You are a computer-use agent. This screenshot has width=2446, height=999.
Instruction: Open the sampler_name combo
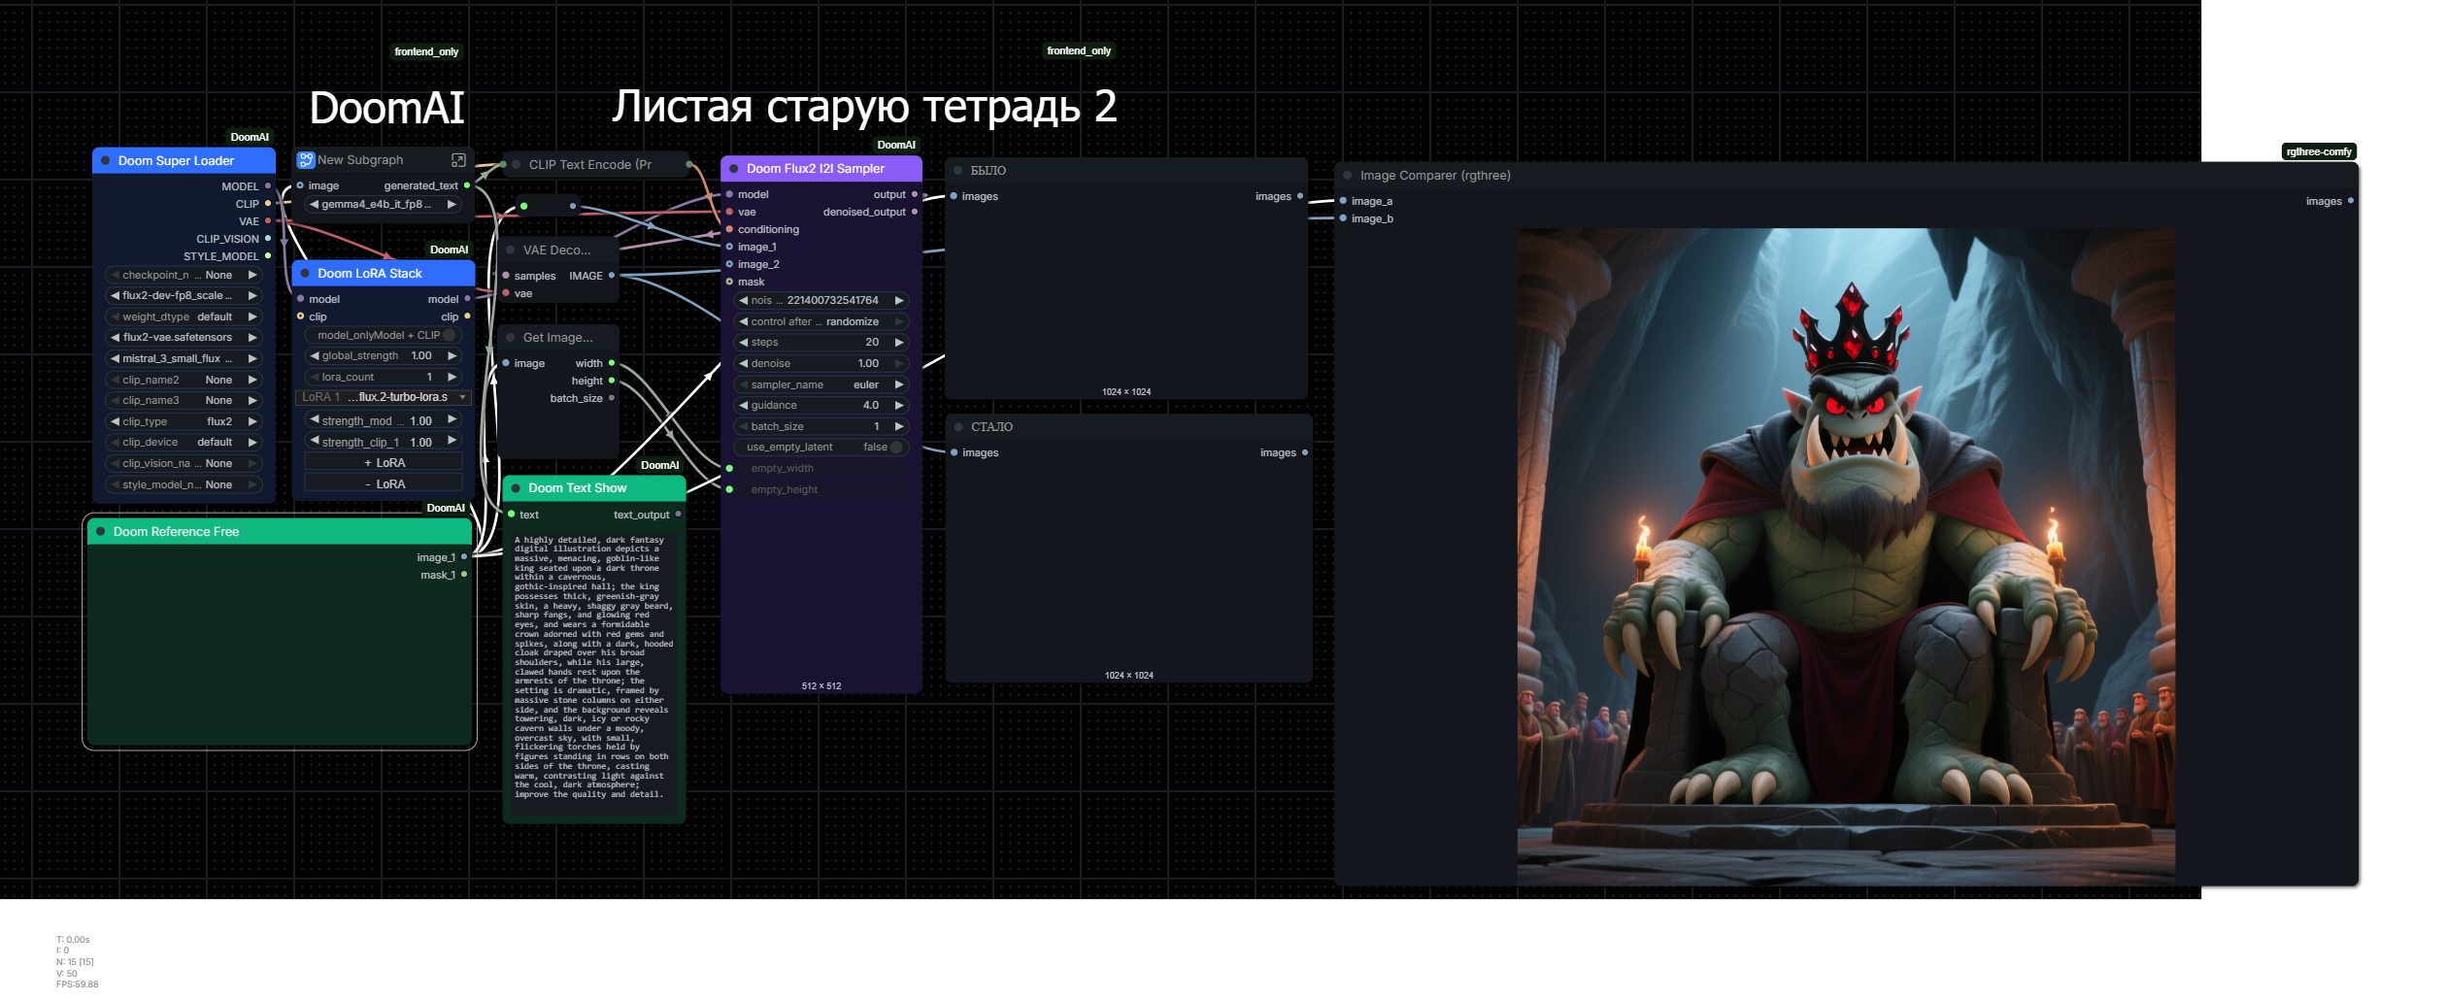click(821, 385)
